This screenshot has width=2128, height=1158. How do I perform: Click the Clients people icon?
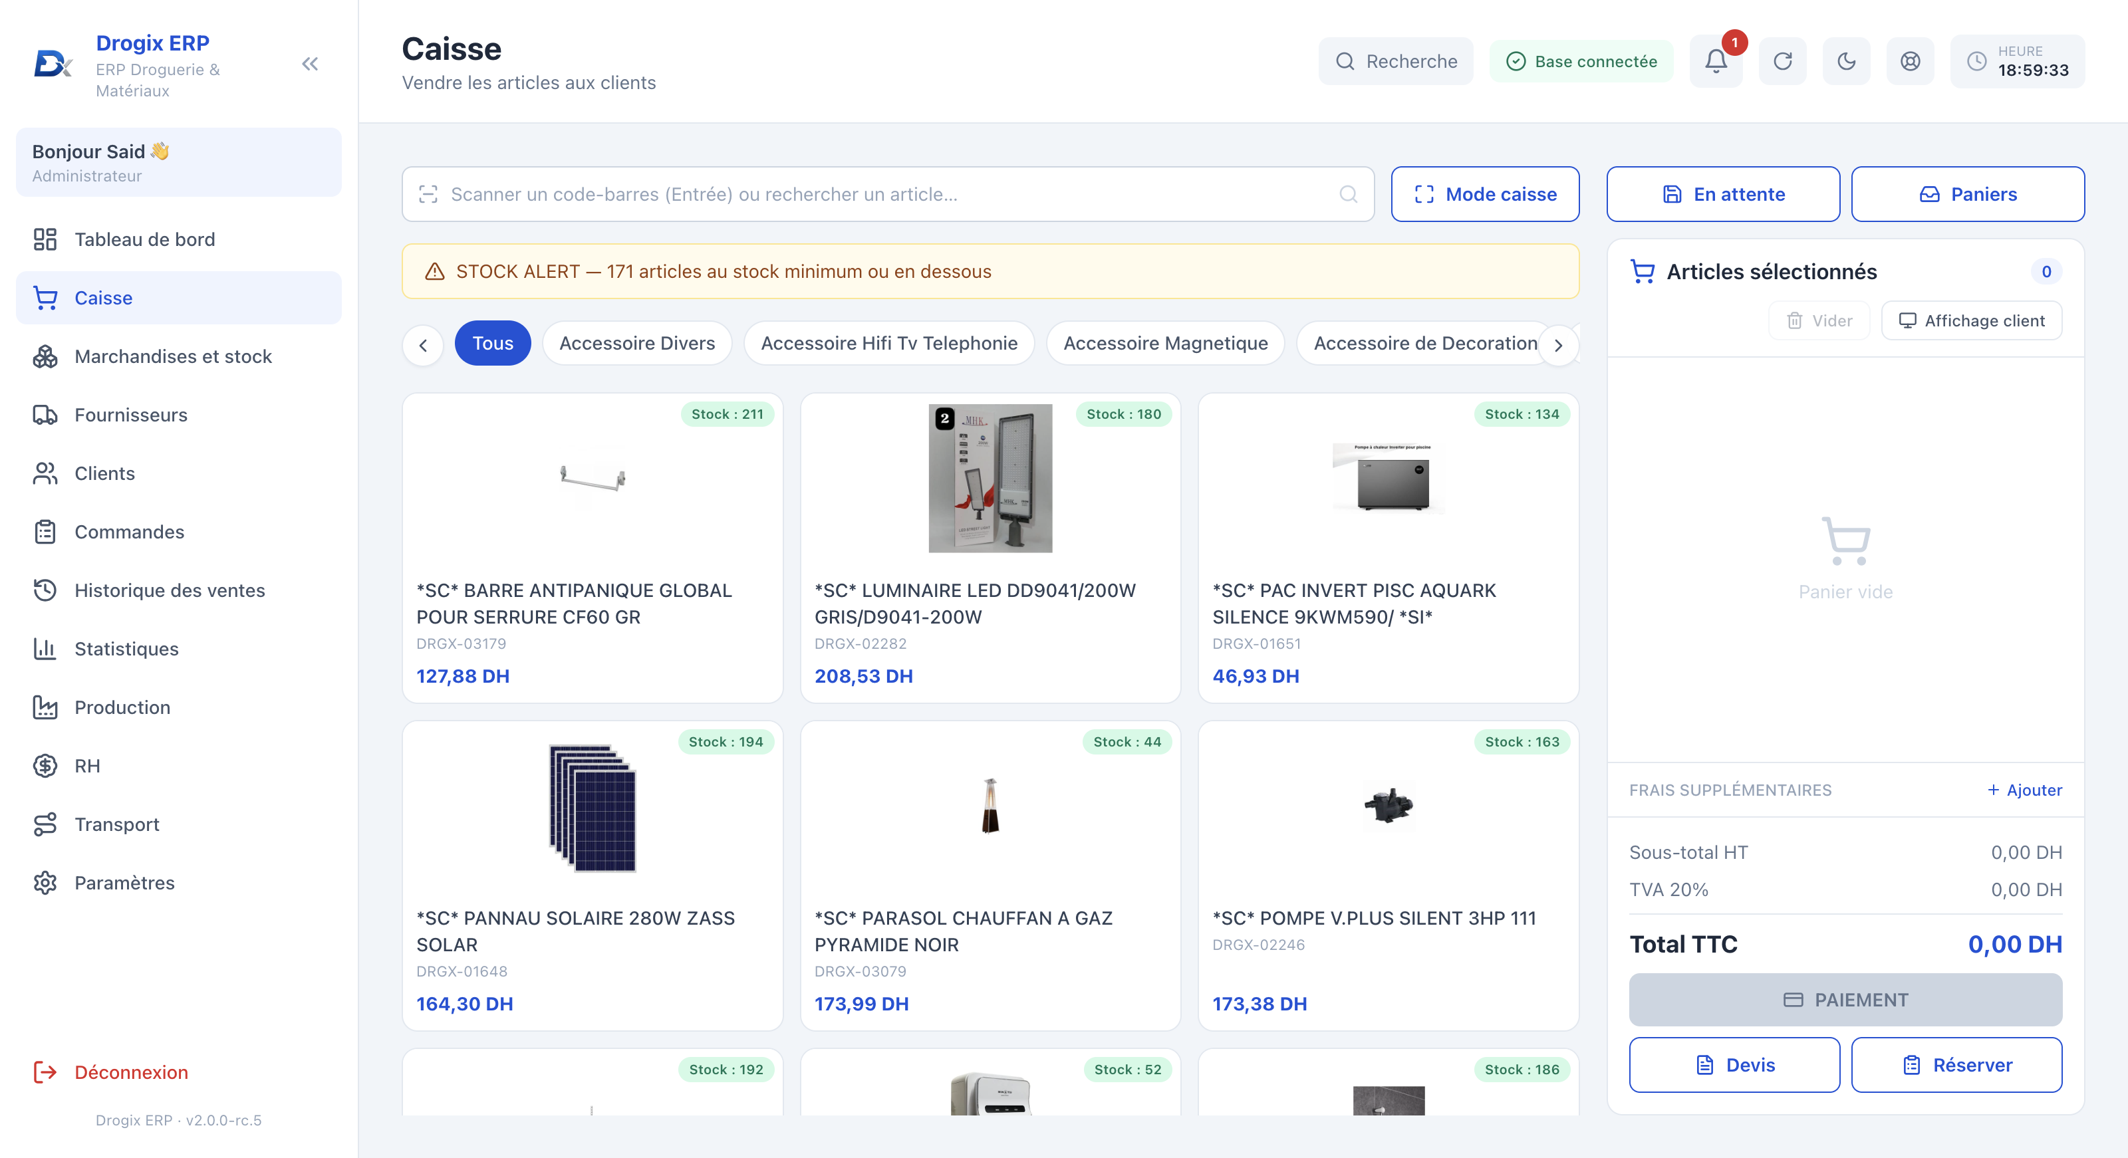pyautogui.click(x=45, y=473)
